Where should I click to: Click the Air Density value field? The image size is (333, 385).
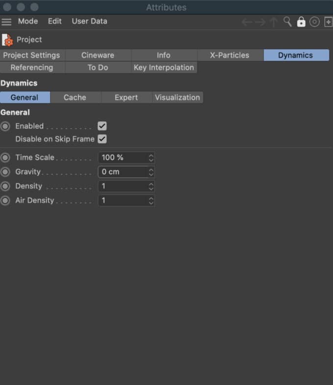point(126,200)
